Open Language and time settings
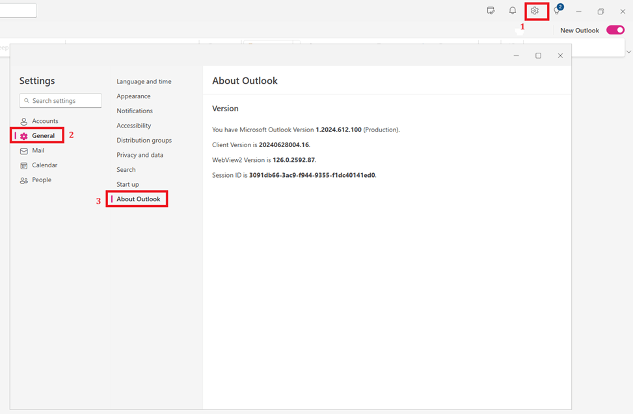The height and width of the screenshot is (414, 633). point(144,81)
